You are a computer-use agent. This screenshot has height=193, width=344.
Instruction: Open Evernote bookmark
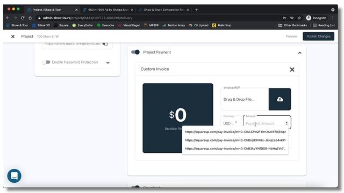tap(105, 25)
